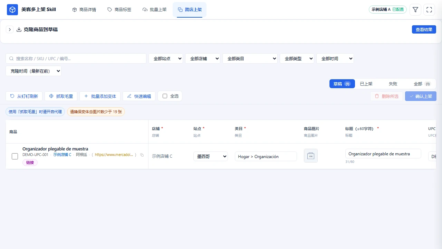Click the 请确保变体总图片数少于 19 张 notice
The image size is (442, 249).
coord(96,112)
